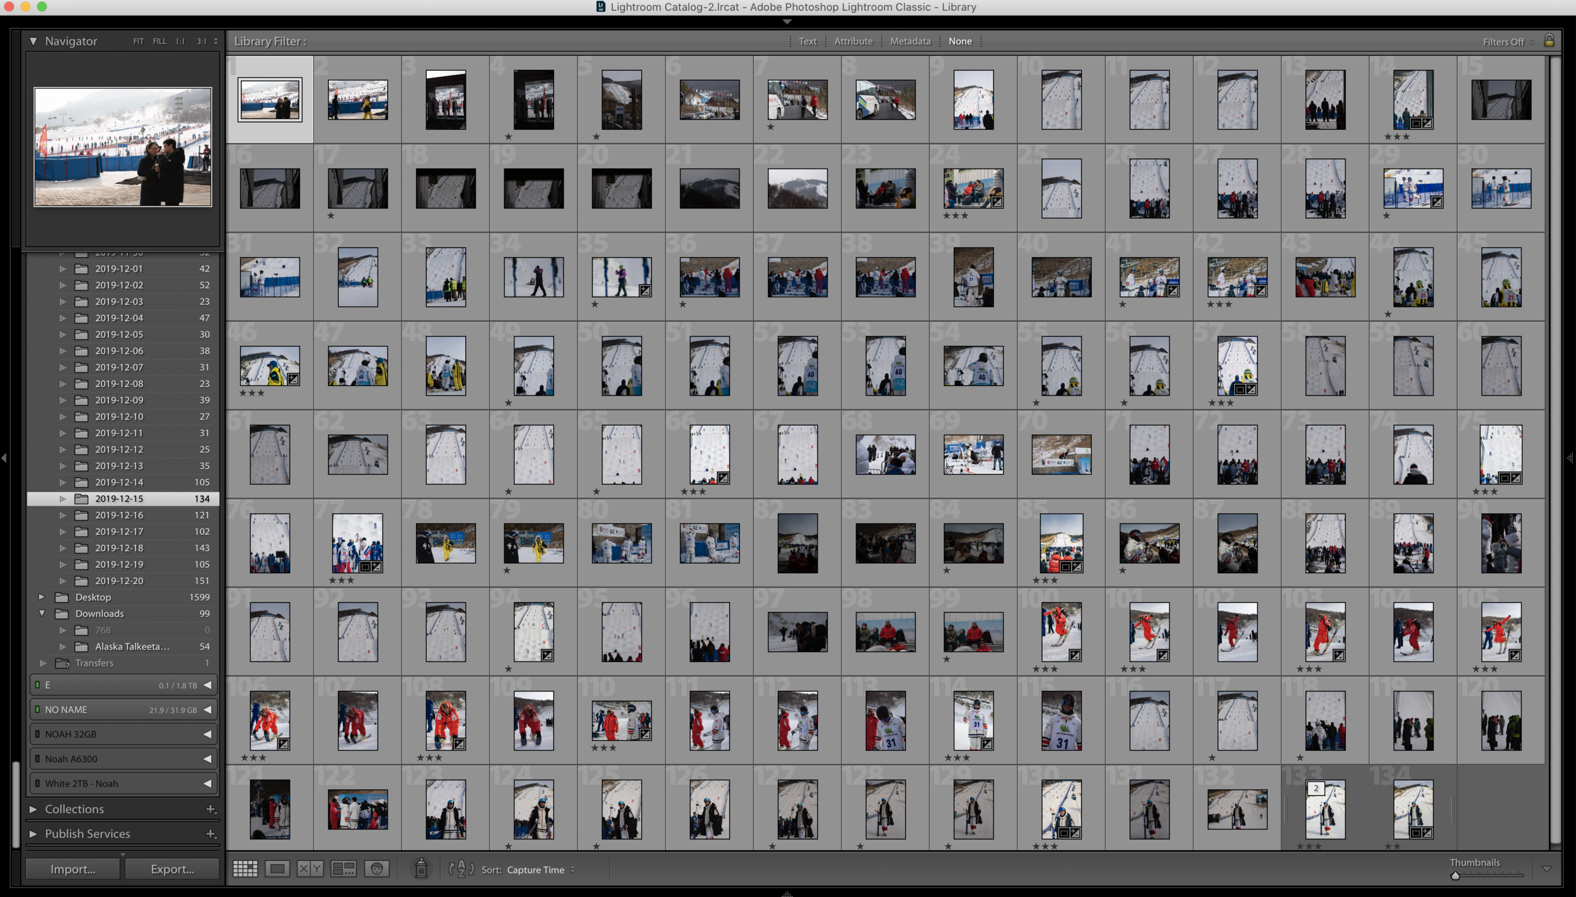1576x897 pixels.
Task: Click the Import button
Action: pyautogui.click(x=72, y=869)
